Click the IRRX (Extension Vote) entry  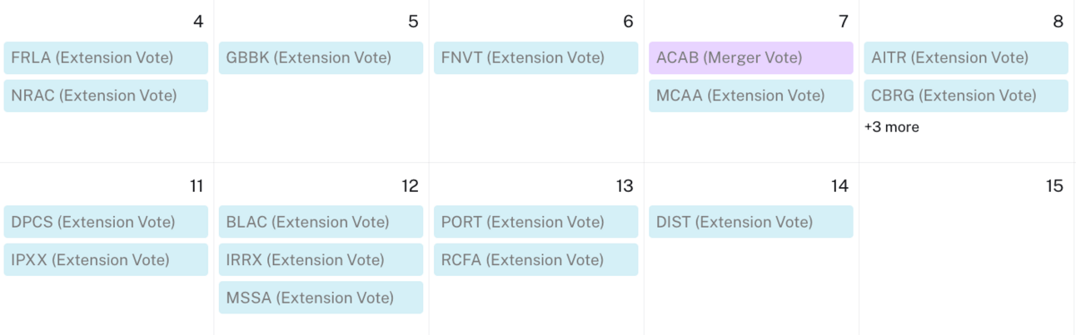pyautogui.click(x=321, y=259)
